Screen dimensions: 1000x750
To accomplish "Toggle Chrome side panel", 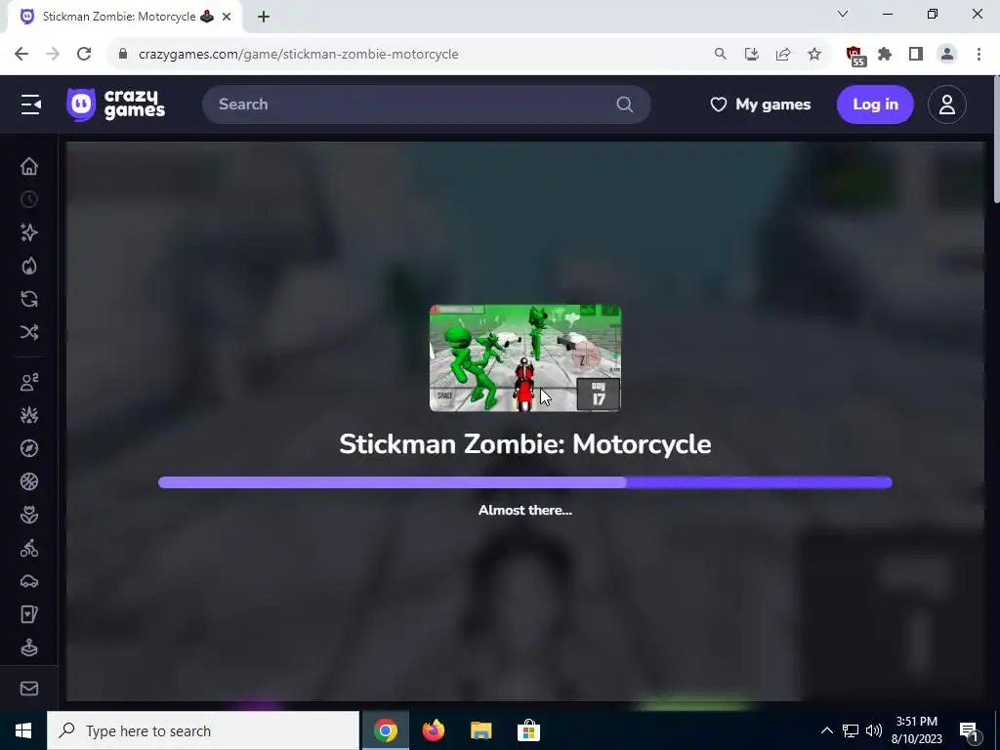I will coord(916,55).
